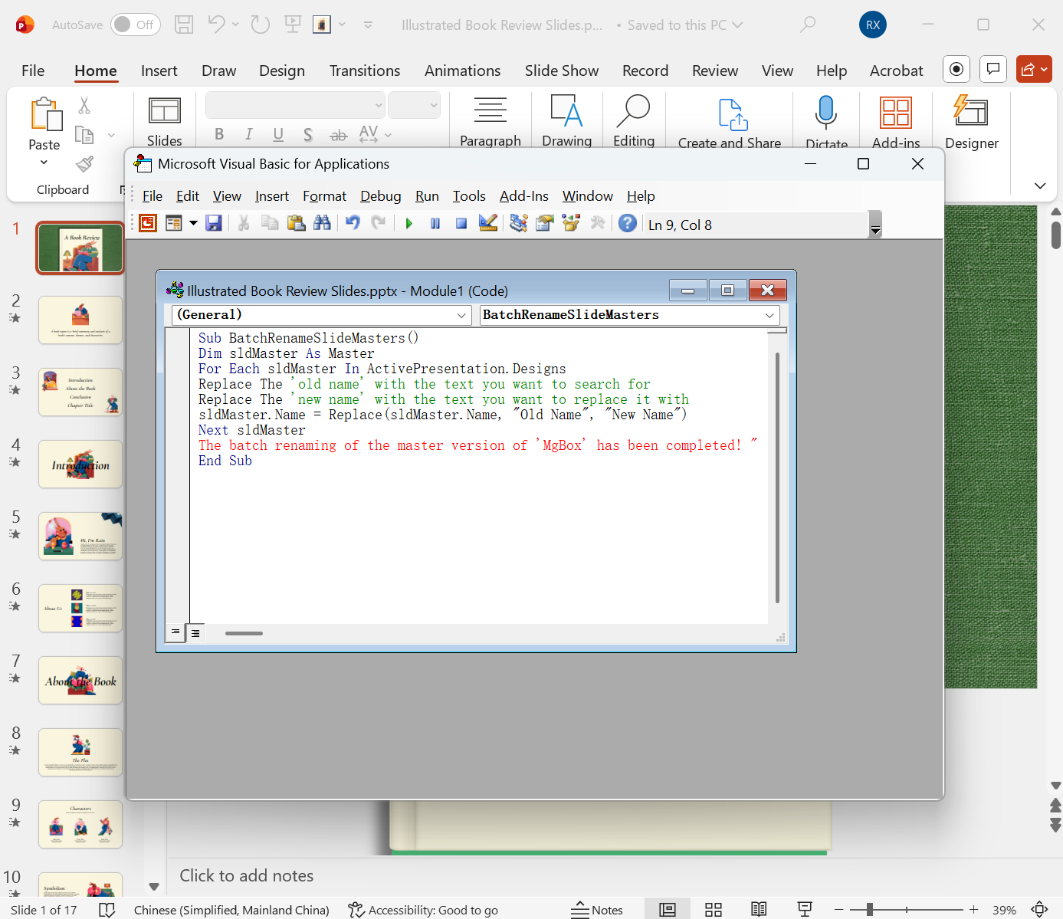Screen dimensions: 1063x919
Task: Click the Break pause icon in VBA toolbar
Action: coord(435,224)
